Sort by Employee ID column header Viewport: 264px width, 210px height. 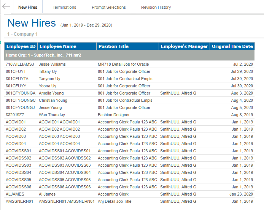pos(21,46)
